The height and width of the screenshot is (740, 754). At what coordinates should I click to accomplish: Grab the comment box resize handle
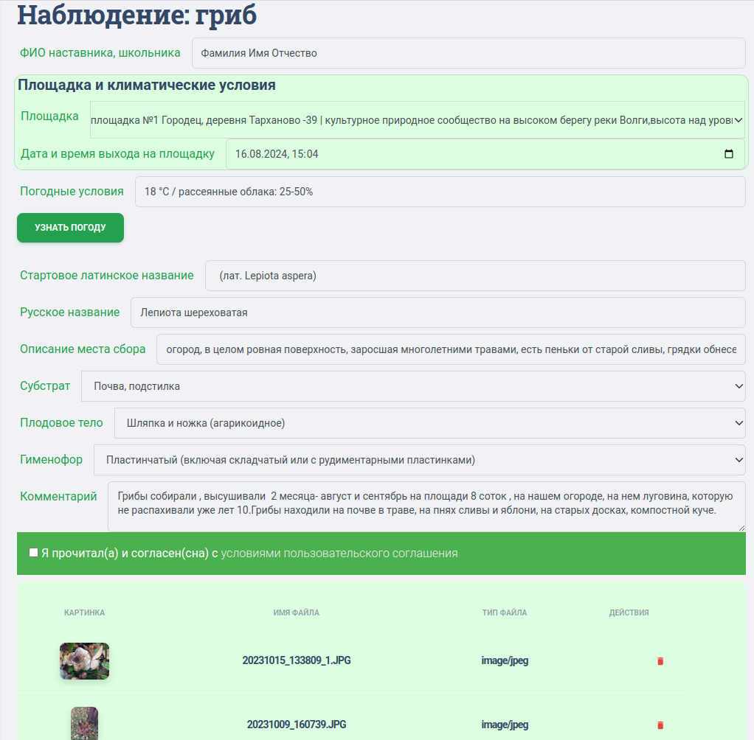tap(741, 528)
